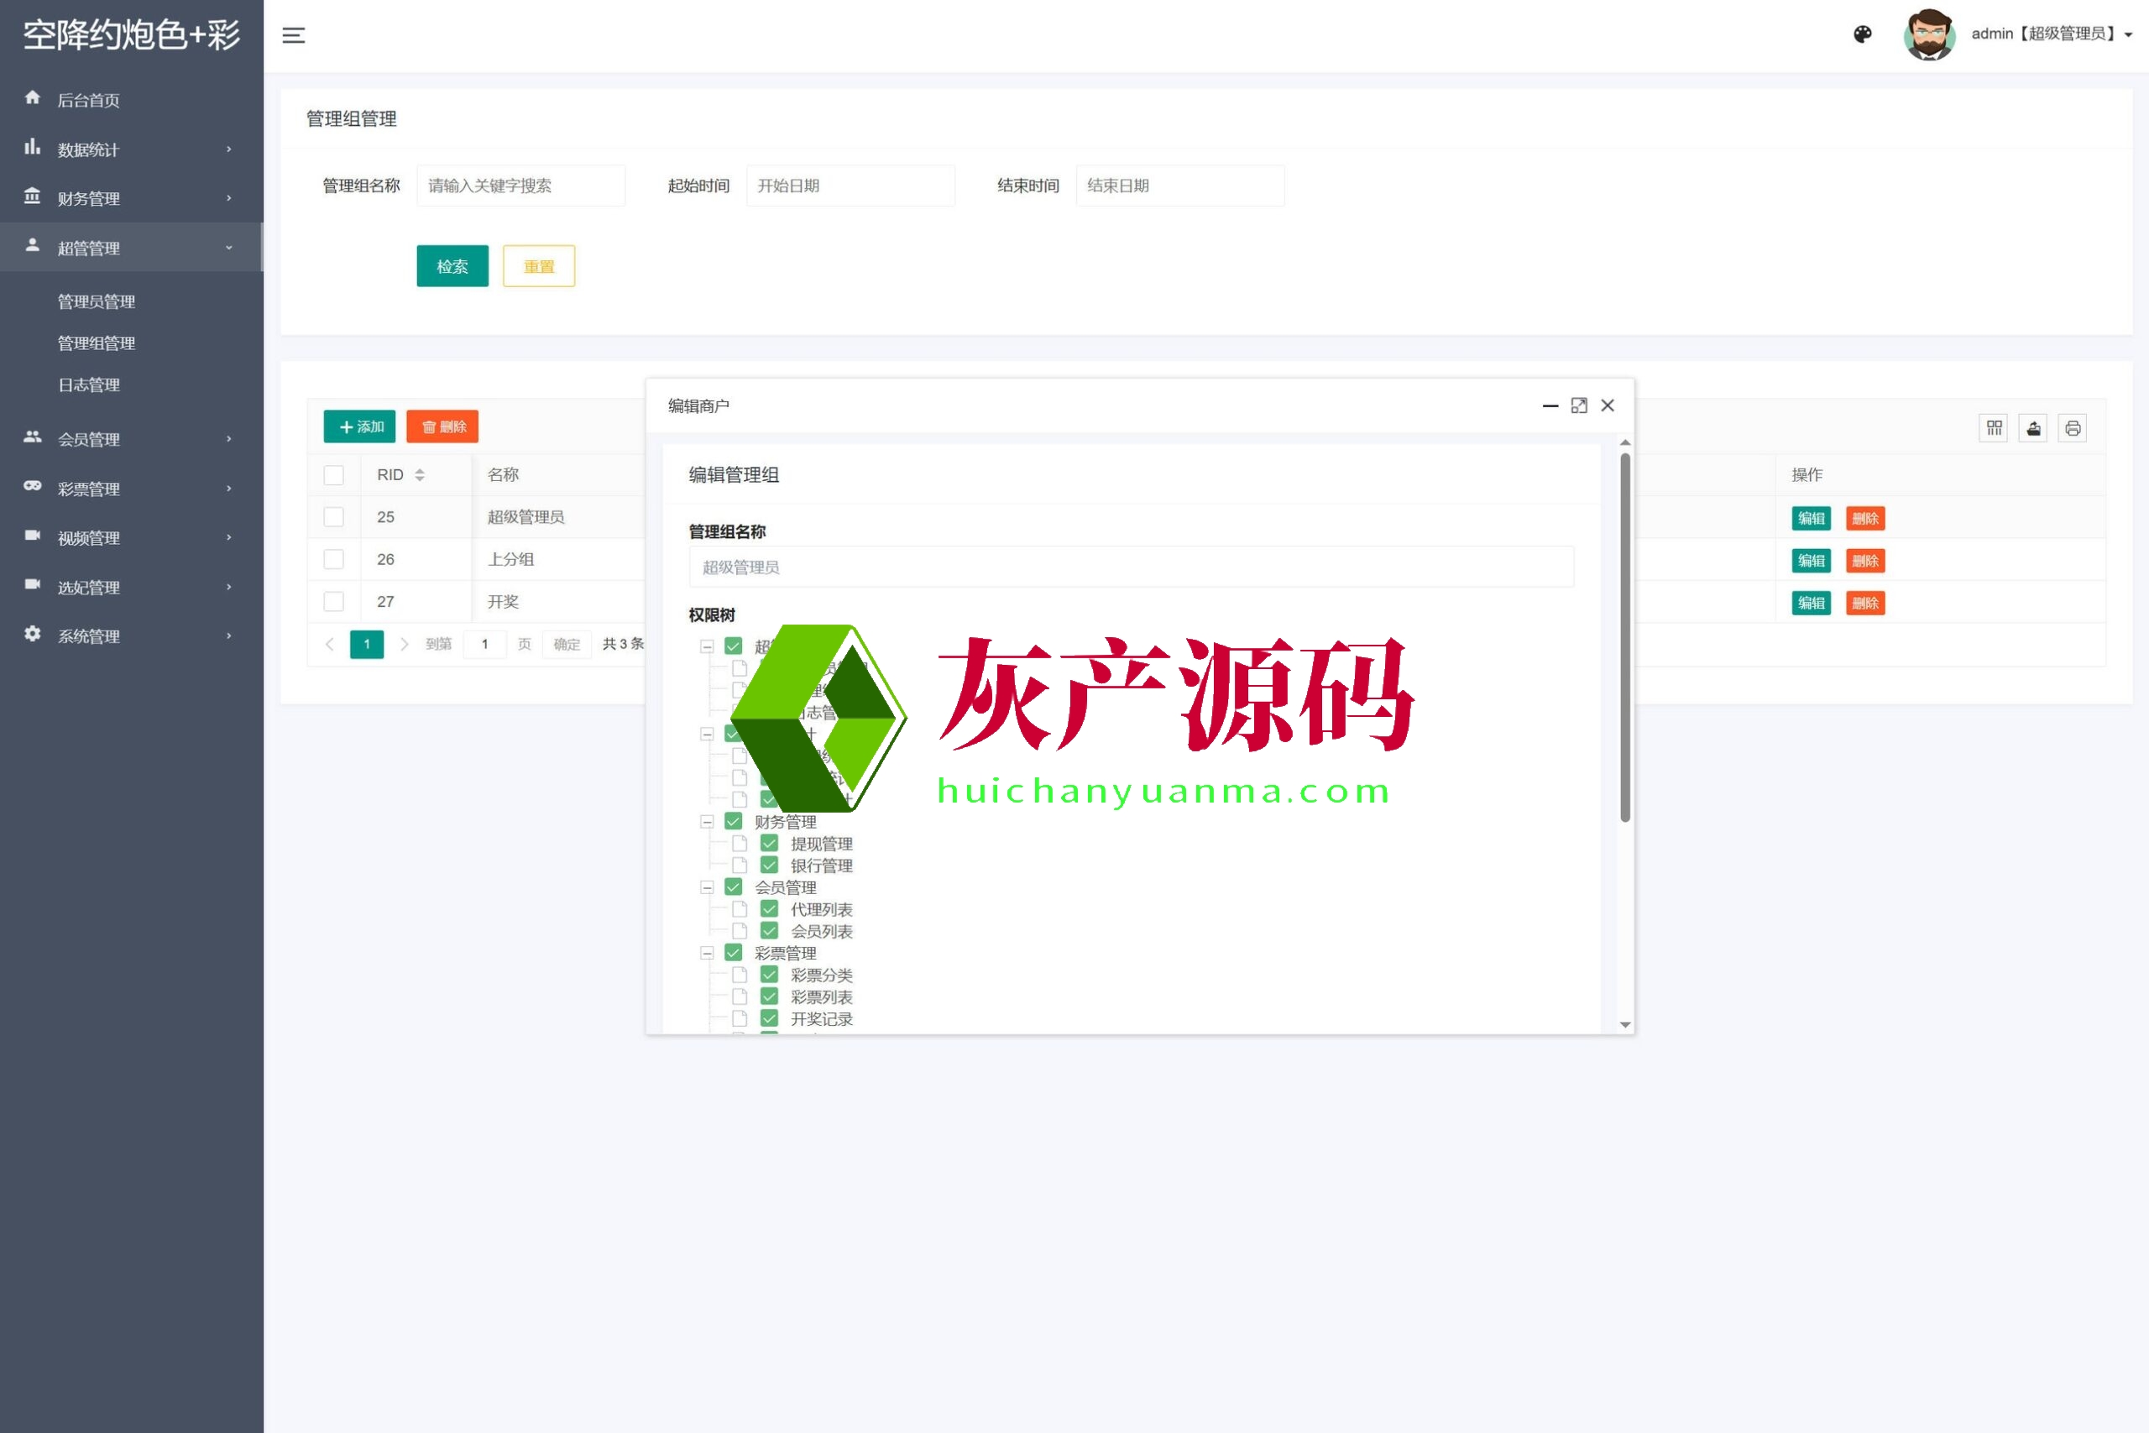The width and height of the screenshot is (2149, 1433).
Task: Open the color theme palette icon
Action: [1862, 34]
